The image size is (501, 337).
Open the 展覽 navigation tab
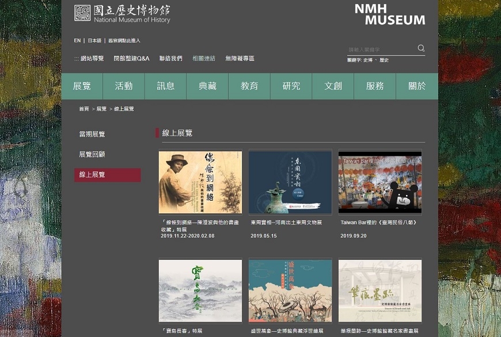pos(83,86)
